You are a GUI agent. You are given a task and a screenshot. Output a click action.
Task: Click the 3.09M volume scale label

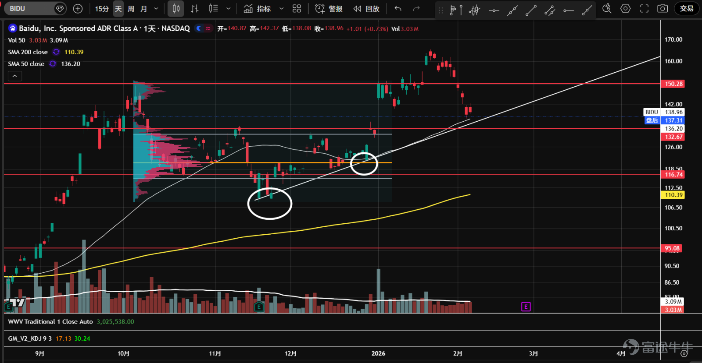point(673,302)
